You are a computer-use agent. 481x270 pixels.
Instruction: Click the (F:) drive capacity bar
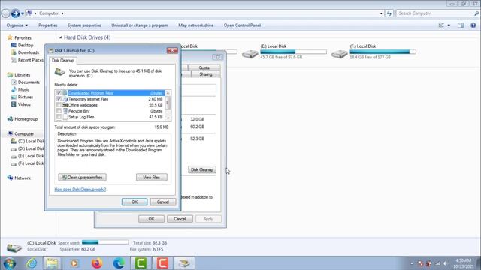pyautogui.click(x=383, y=52)
